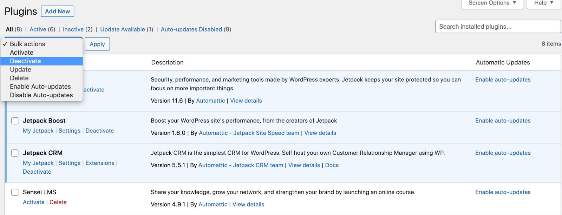This screenshot has width=562, height=215.
Task: Open Automattic - Jetpack Site Speed team link
Action: pos(249,133)
